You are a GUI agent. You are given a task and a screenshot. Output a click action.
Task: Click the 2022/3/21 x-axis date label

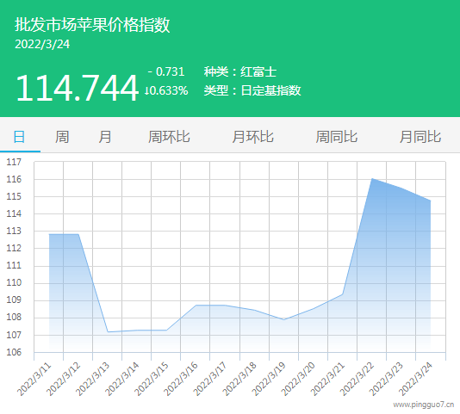click(x=327, y=379)
